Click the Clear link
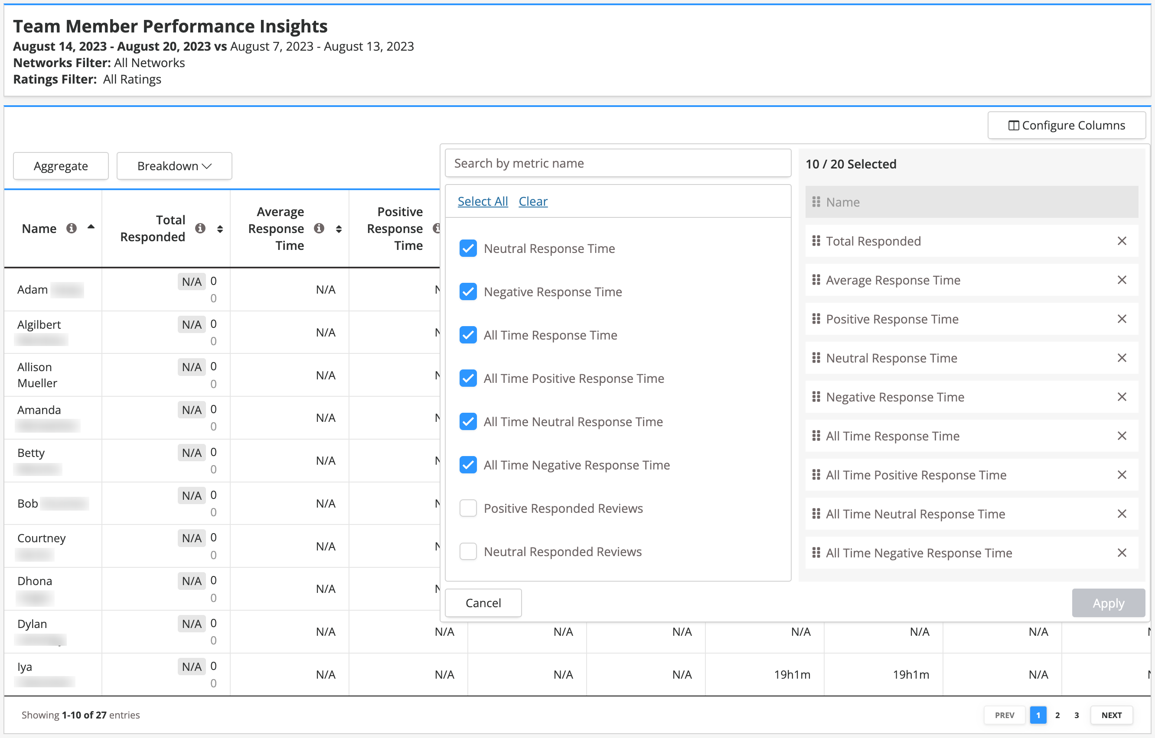 (533, 201)
